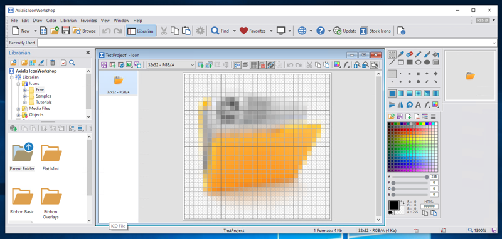Toggle the layers panel in editor toolbar
The image size is (502, 239).
pos(245,65)
